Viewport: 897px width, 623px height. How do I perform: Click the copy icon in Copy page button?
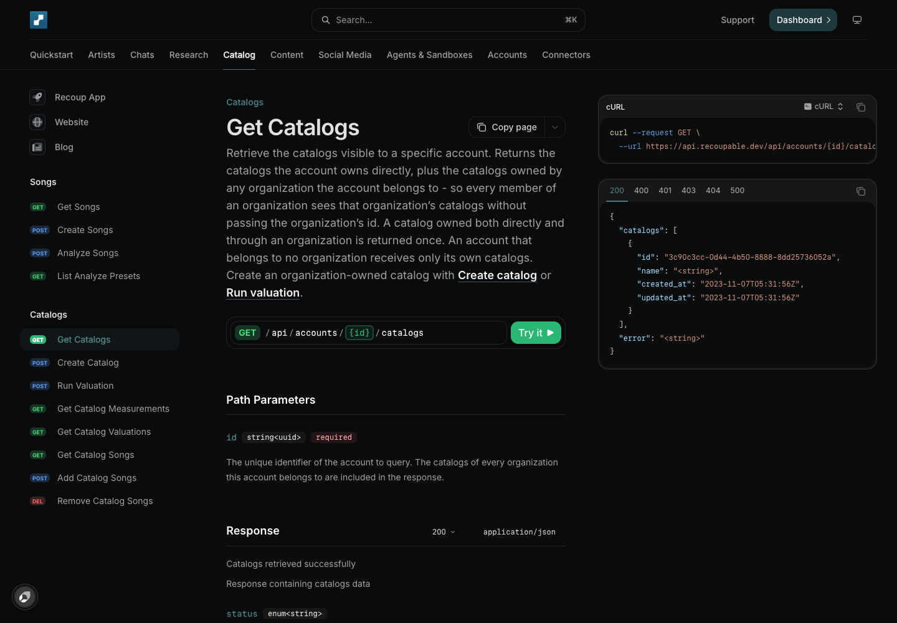point(482,127)
